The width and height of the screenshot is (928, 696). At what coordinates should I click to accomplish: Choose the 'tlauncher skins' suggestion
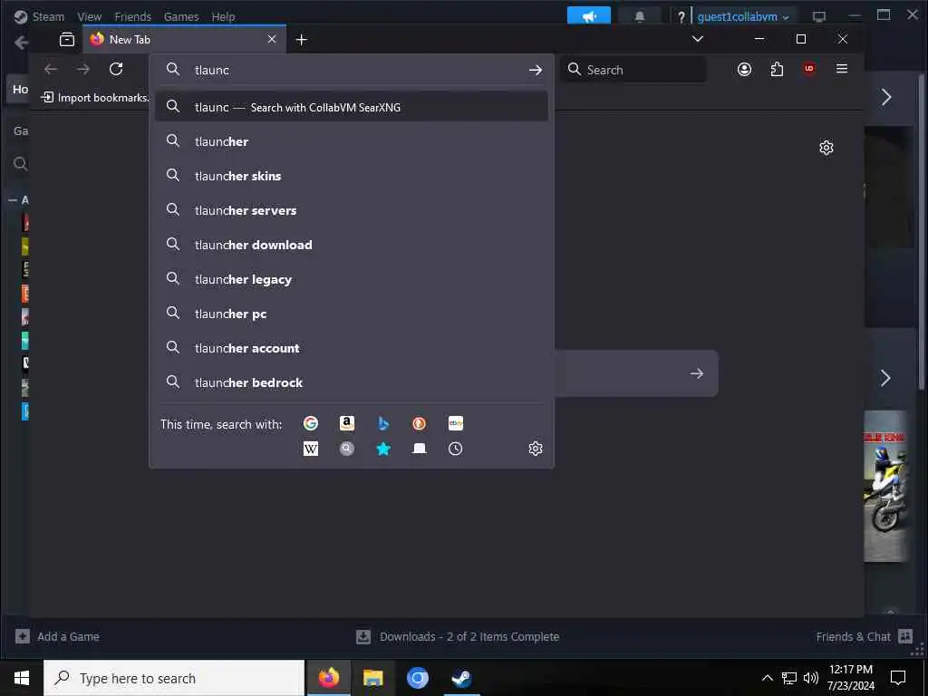pyautogui.click(x=351, y=176)
